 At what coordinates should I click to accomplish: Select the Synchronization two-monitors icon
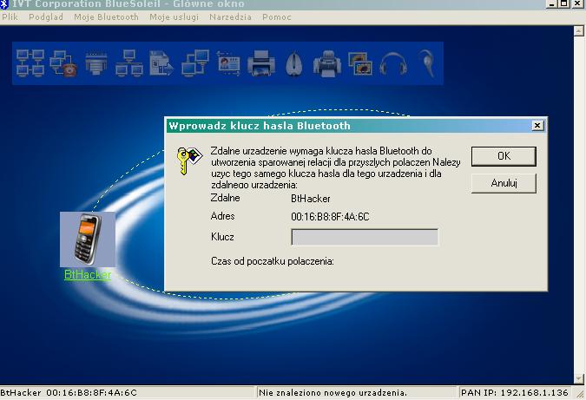click(195, 63)
